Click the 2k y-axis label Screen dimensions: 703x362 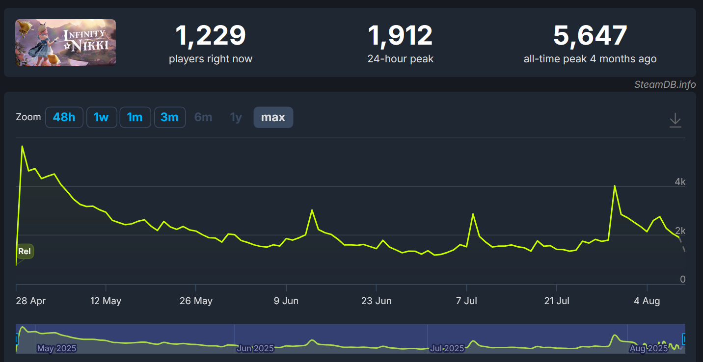pyautogui.click(x=680, y=231)
